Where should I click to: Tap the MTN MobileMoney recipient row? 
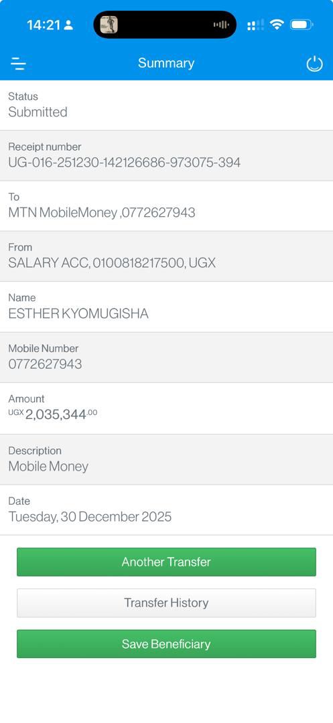click(x=166, y=206)
